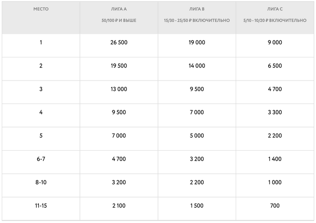Click the МЕСТО column header
Viewport: 316px width, 223px height.
point(41,9)
